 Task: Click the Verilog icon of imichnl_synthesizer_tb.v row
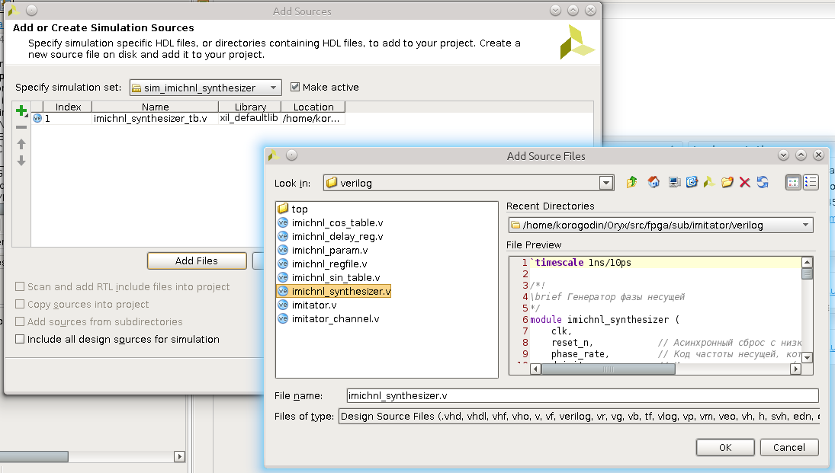pyautogui.click(x=37, y=118)
